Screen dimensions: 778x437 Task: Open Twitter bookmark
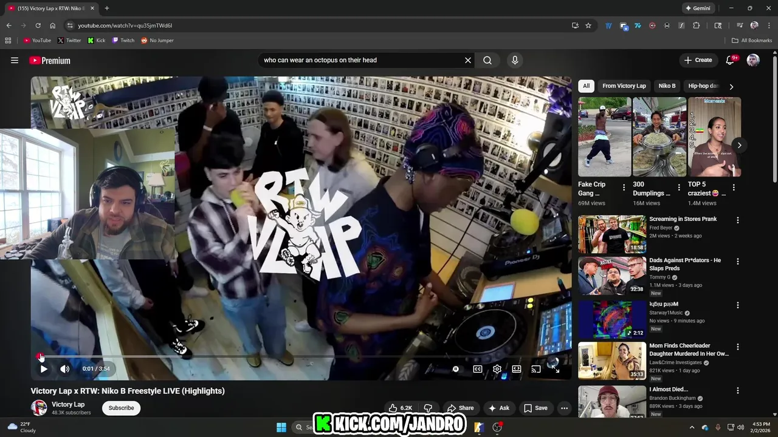[69, 41]
